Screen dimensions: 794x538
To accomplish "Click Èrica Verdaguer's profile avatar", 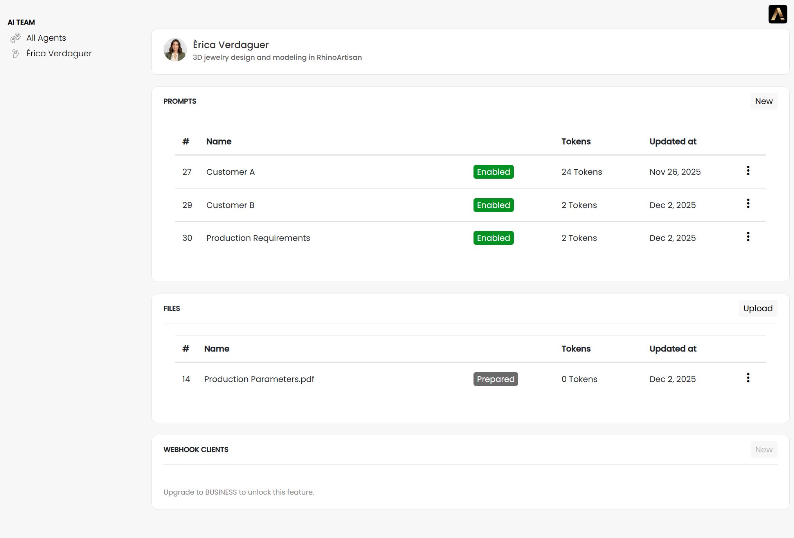I will click(x=175, y=50).
